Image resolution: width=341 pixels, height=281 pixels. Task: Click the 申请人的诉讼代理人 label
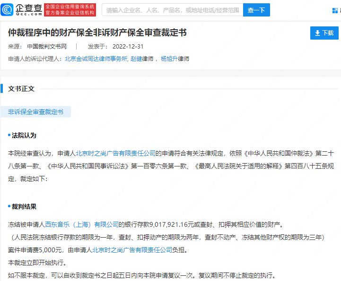coord(36,59)
